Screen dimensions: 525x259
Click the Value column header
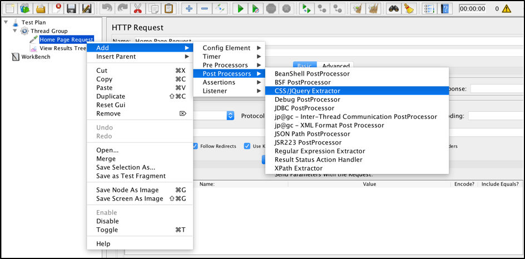point(370,184)
